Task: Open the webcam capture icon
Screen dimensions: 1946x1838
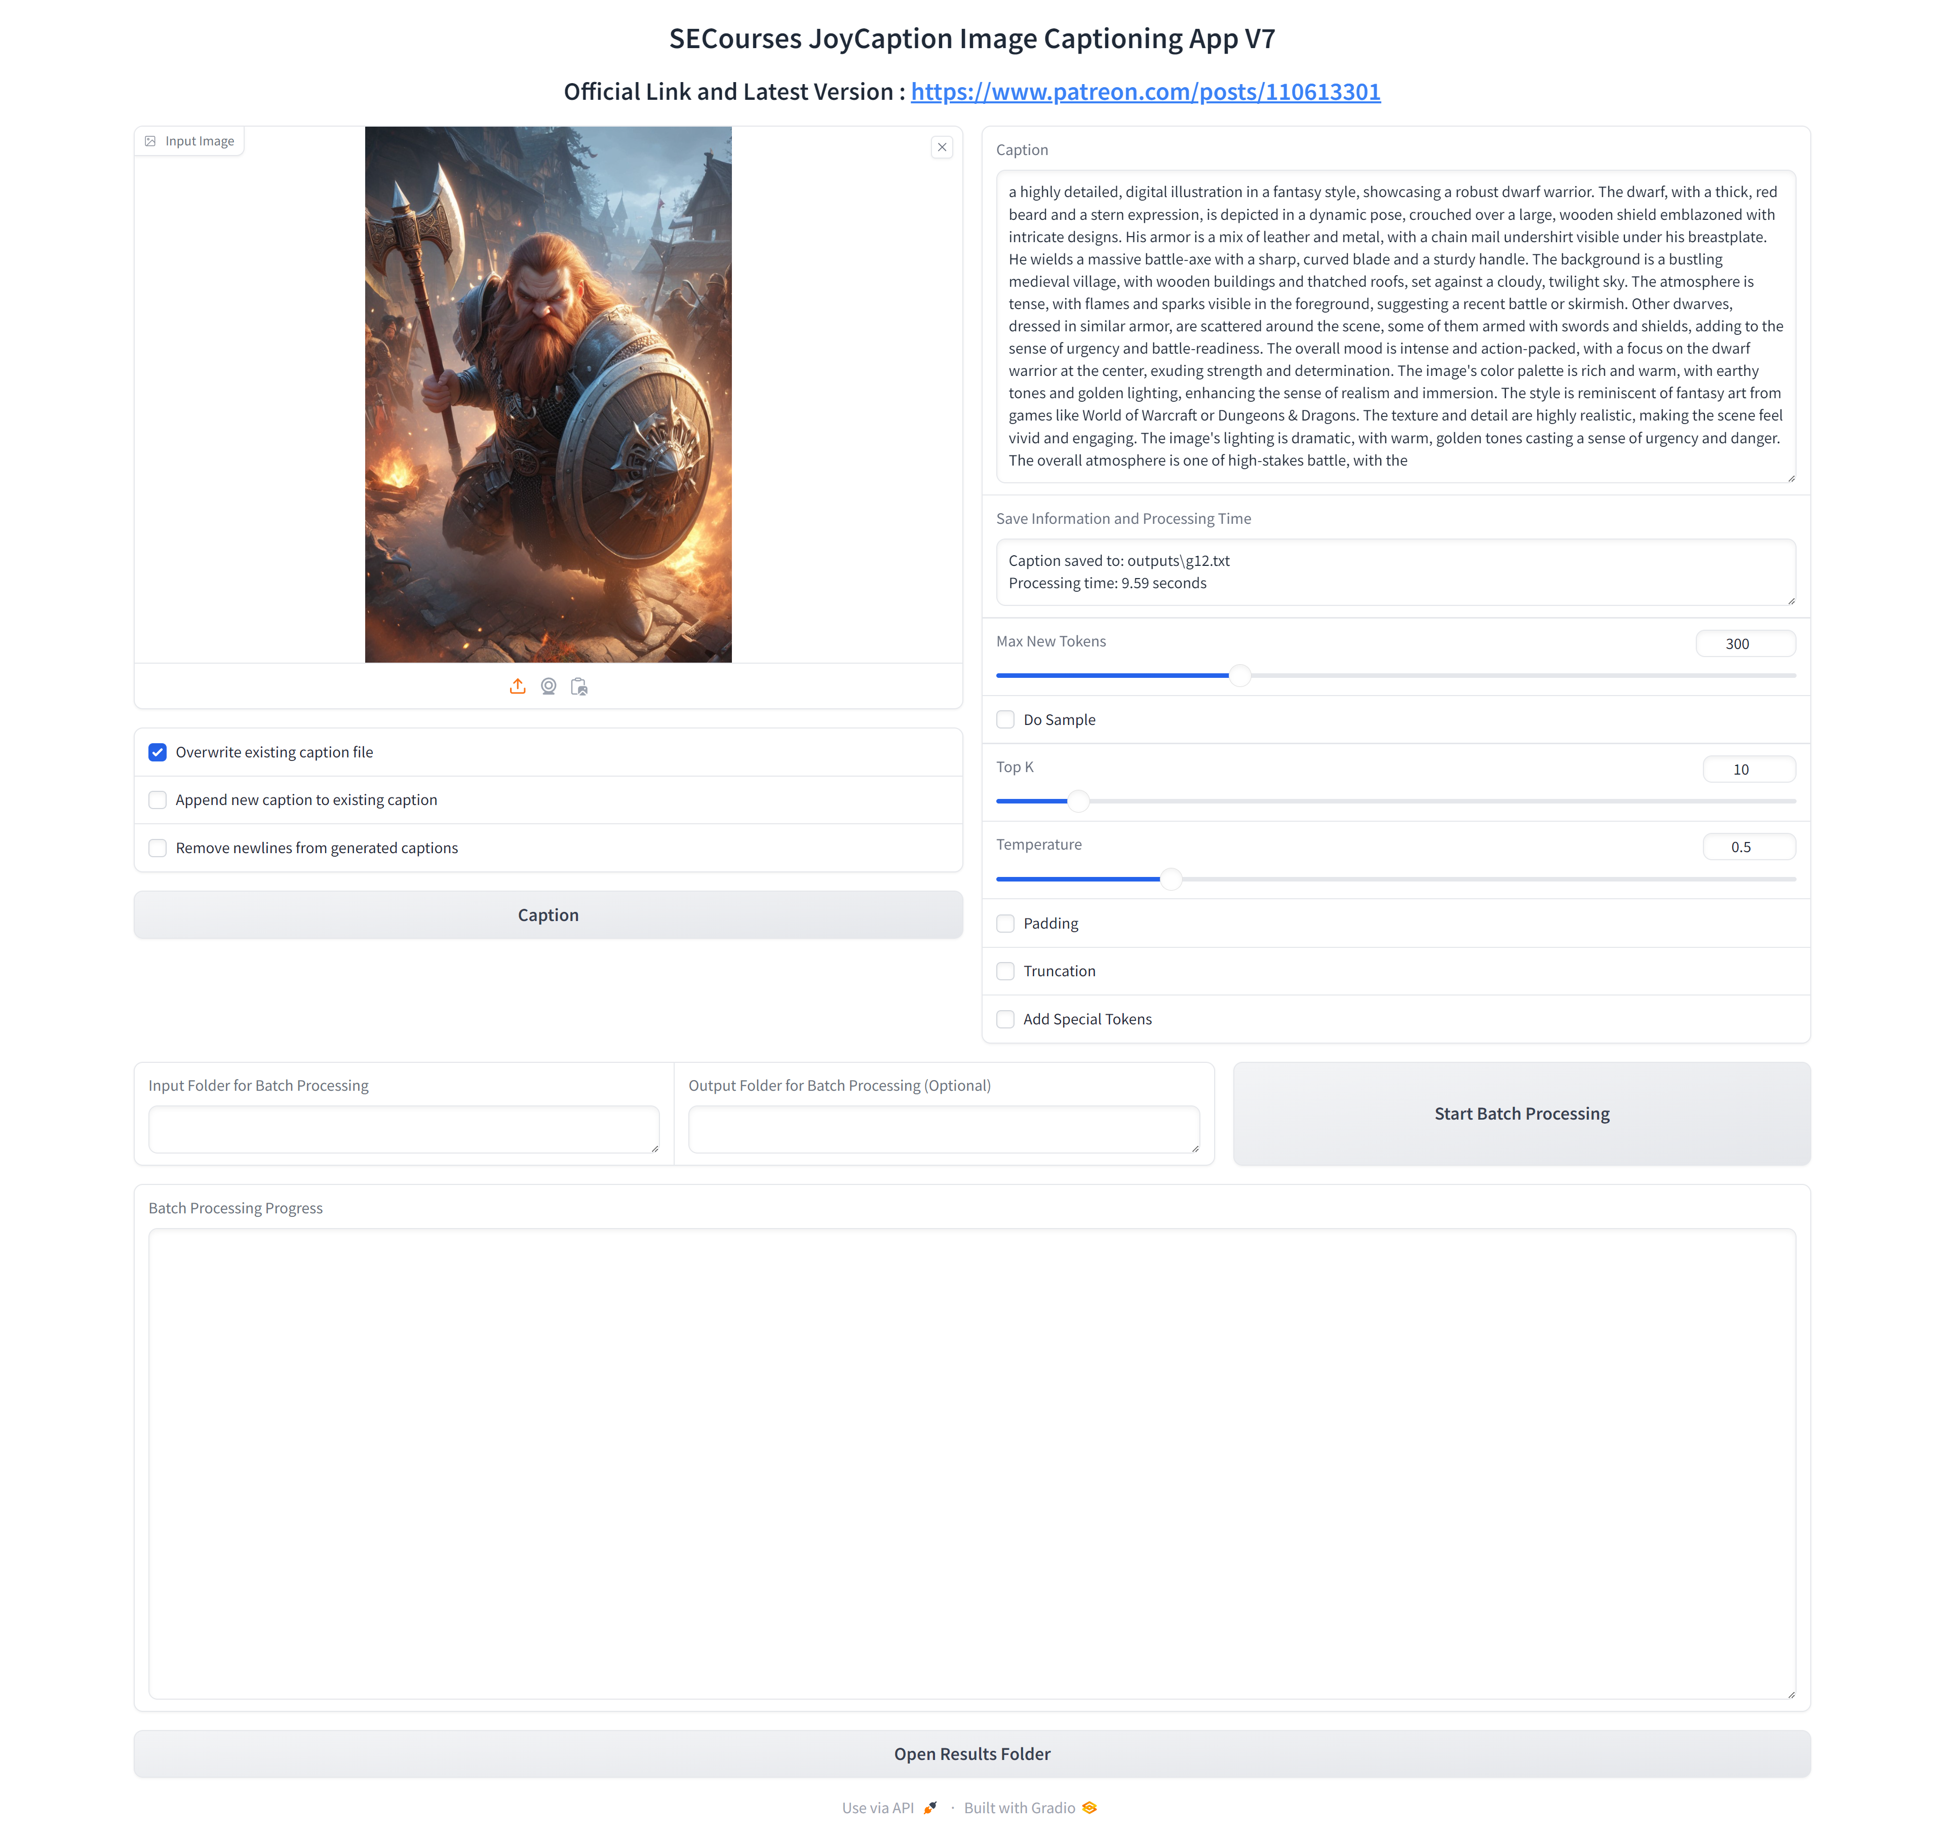Action: [x=549, y=686]
